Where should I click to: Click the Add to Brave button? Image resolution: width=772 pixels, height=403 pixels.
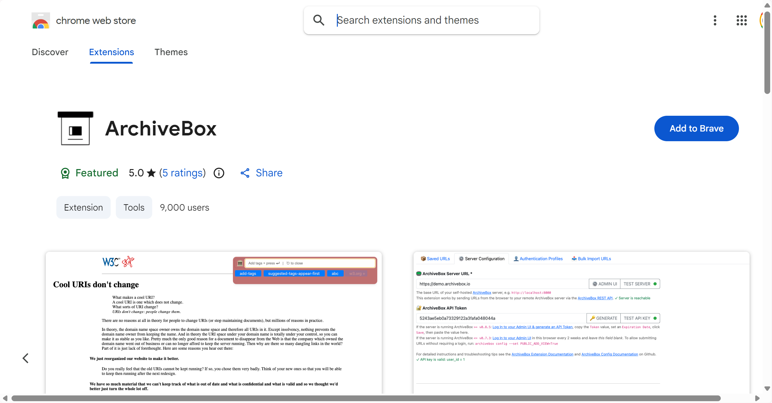(x=696, y=128)
